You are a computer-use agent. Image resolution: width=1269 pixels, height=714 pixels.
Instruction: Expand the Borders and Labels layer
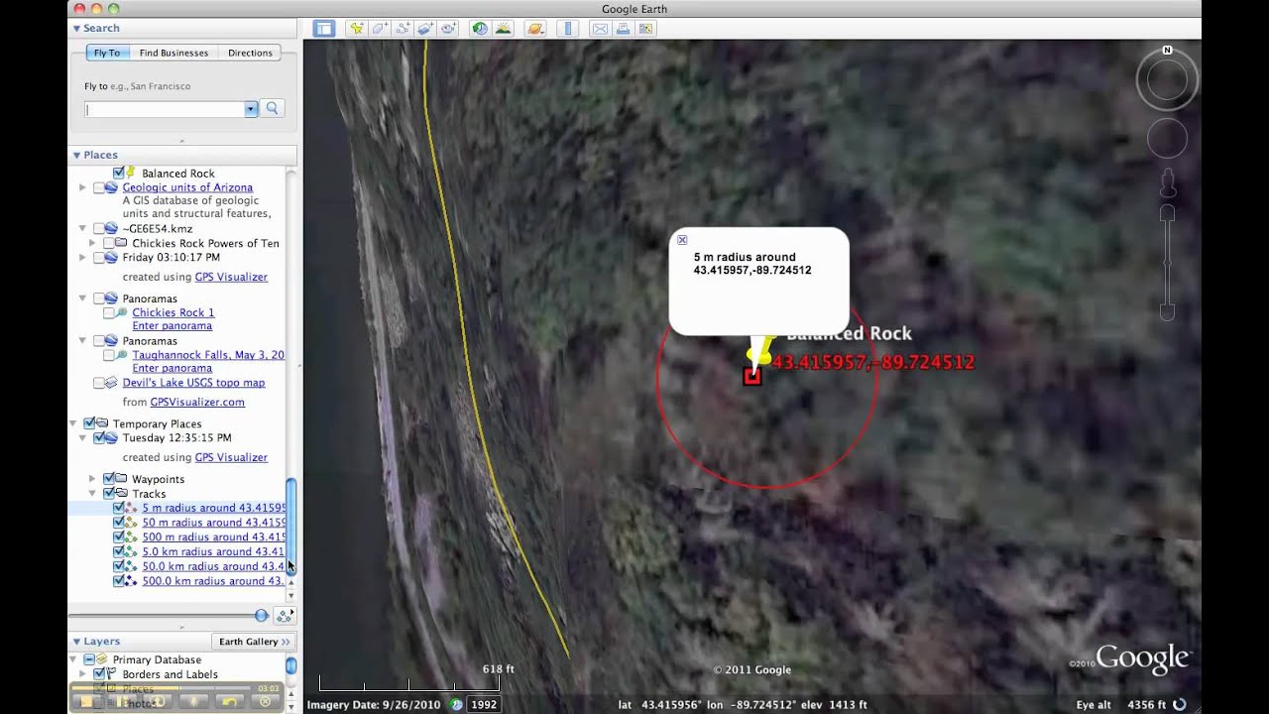point(82,674)
